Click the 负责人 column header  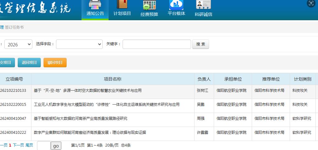pyautogui.click(x=204, y=79)
